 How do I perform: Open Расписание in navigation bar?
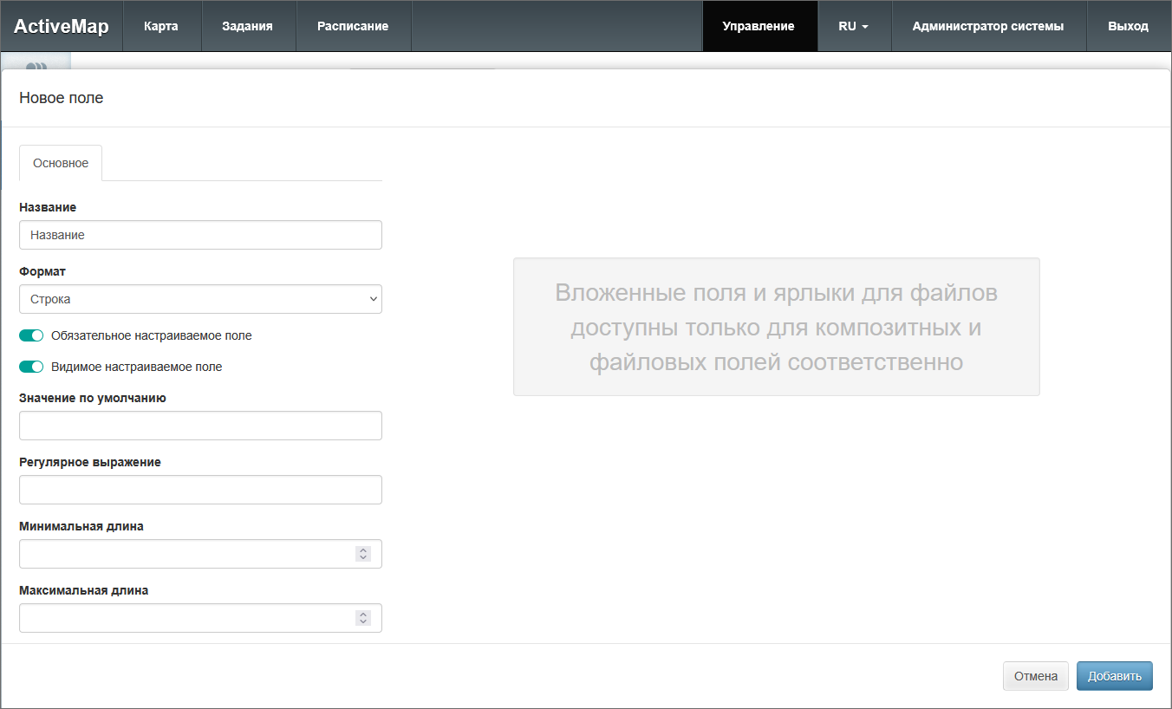352,26
